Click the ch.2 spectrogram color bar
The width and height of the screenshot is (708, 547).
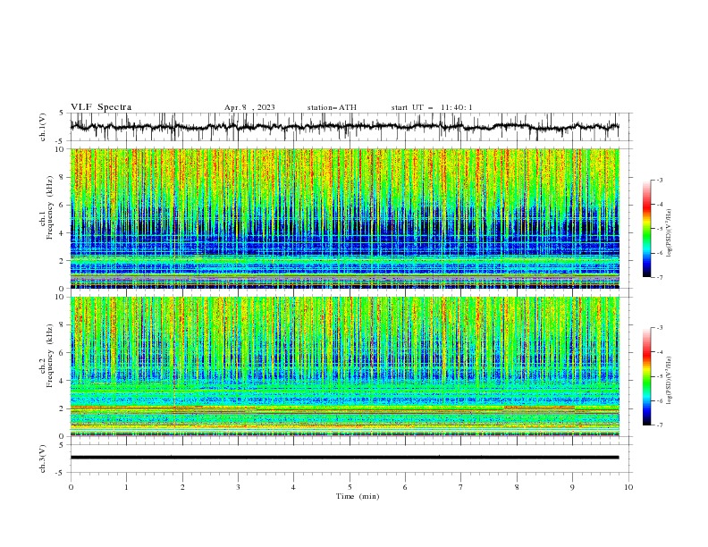pyautogui.click(x=647, y=376)
